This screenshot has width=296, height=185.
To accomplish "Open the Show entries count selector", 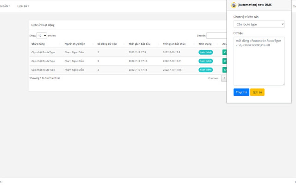I will click(x=41, y=35).
